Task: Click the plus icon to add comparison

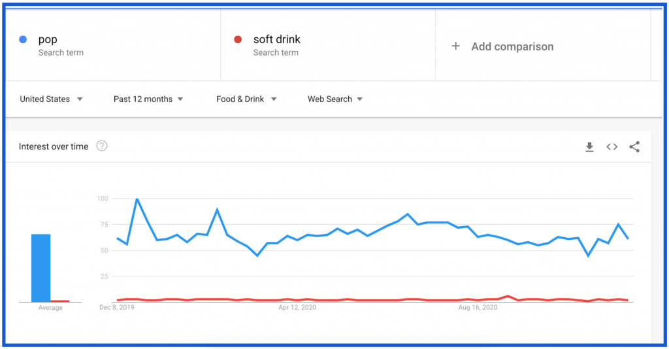Action: [456, 46]
